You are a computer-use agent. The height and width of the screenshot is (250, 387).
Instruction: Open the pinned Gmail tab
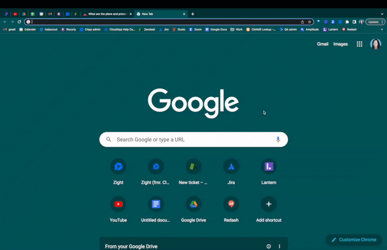[50, 14]
